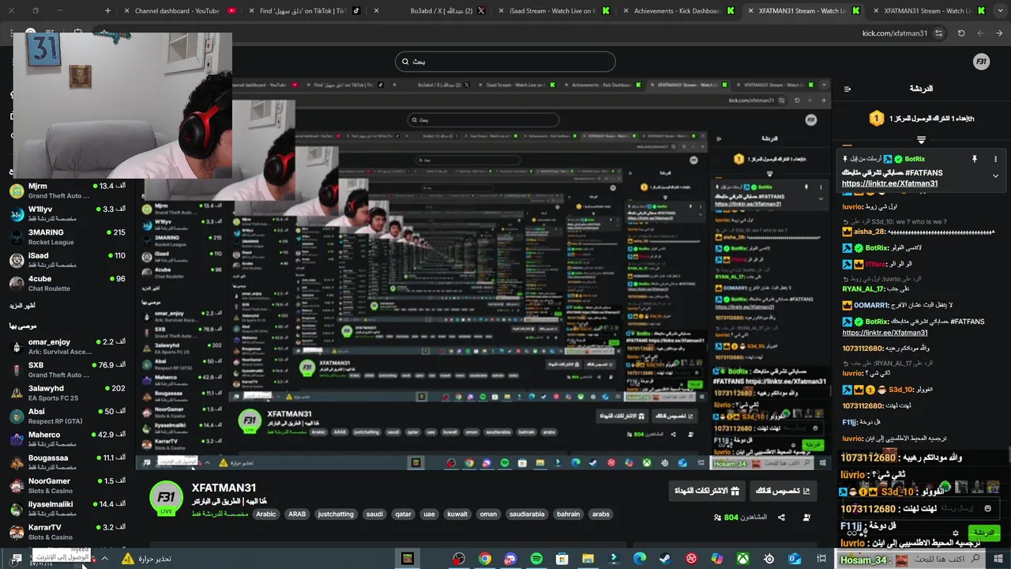The height and width of the screenshot is (569, 1011).
Task: Open recommended channel omar_enjoy
Action: point(67,346)
